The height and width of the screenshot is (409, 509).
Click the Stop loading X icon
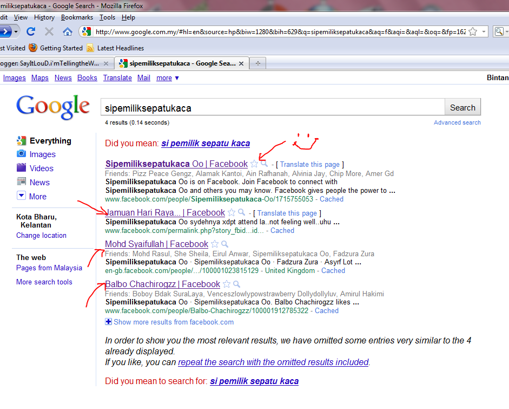coord(49,31)
